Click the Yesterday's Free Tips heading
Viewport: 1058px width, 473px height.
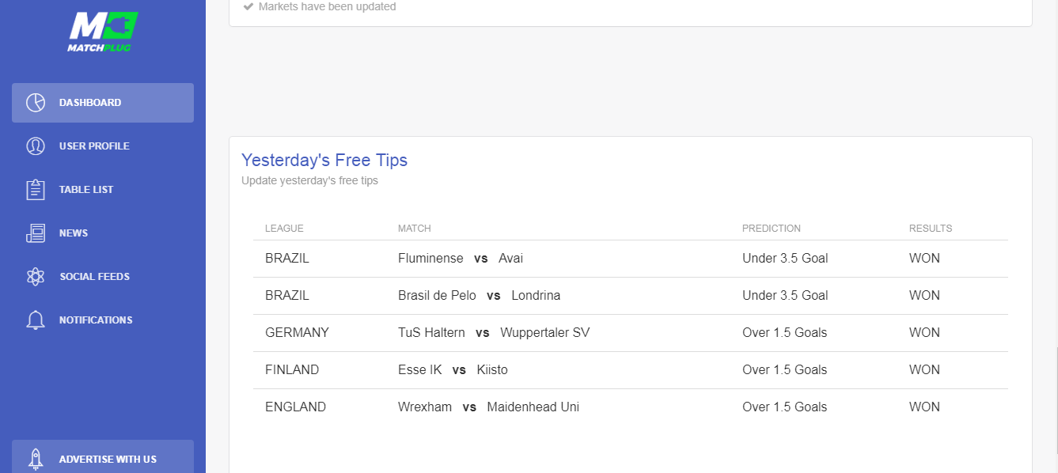(x=324, y=160)
